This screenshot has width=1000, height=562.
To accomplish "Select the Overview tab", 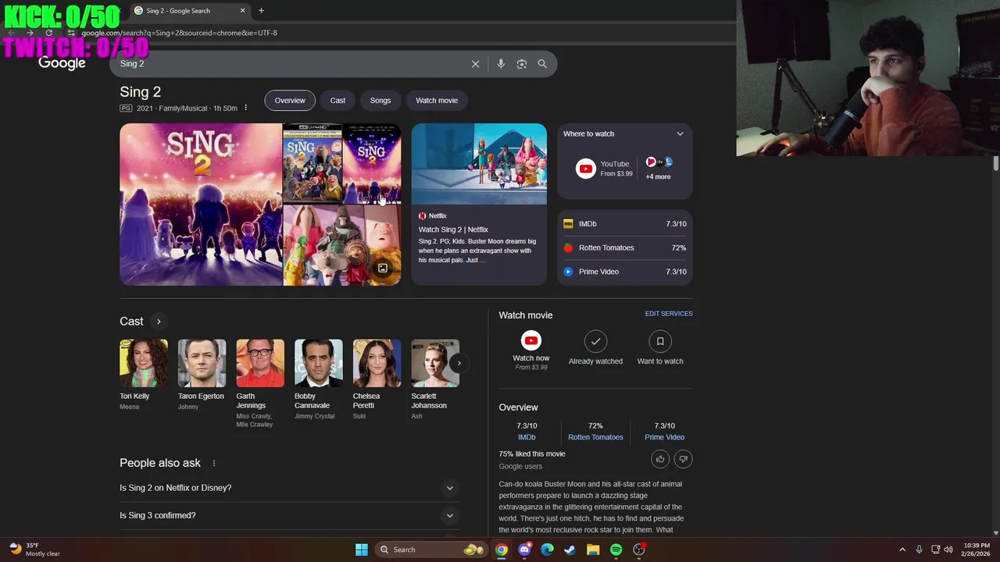I will (290, 101).
